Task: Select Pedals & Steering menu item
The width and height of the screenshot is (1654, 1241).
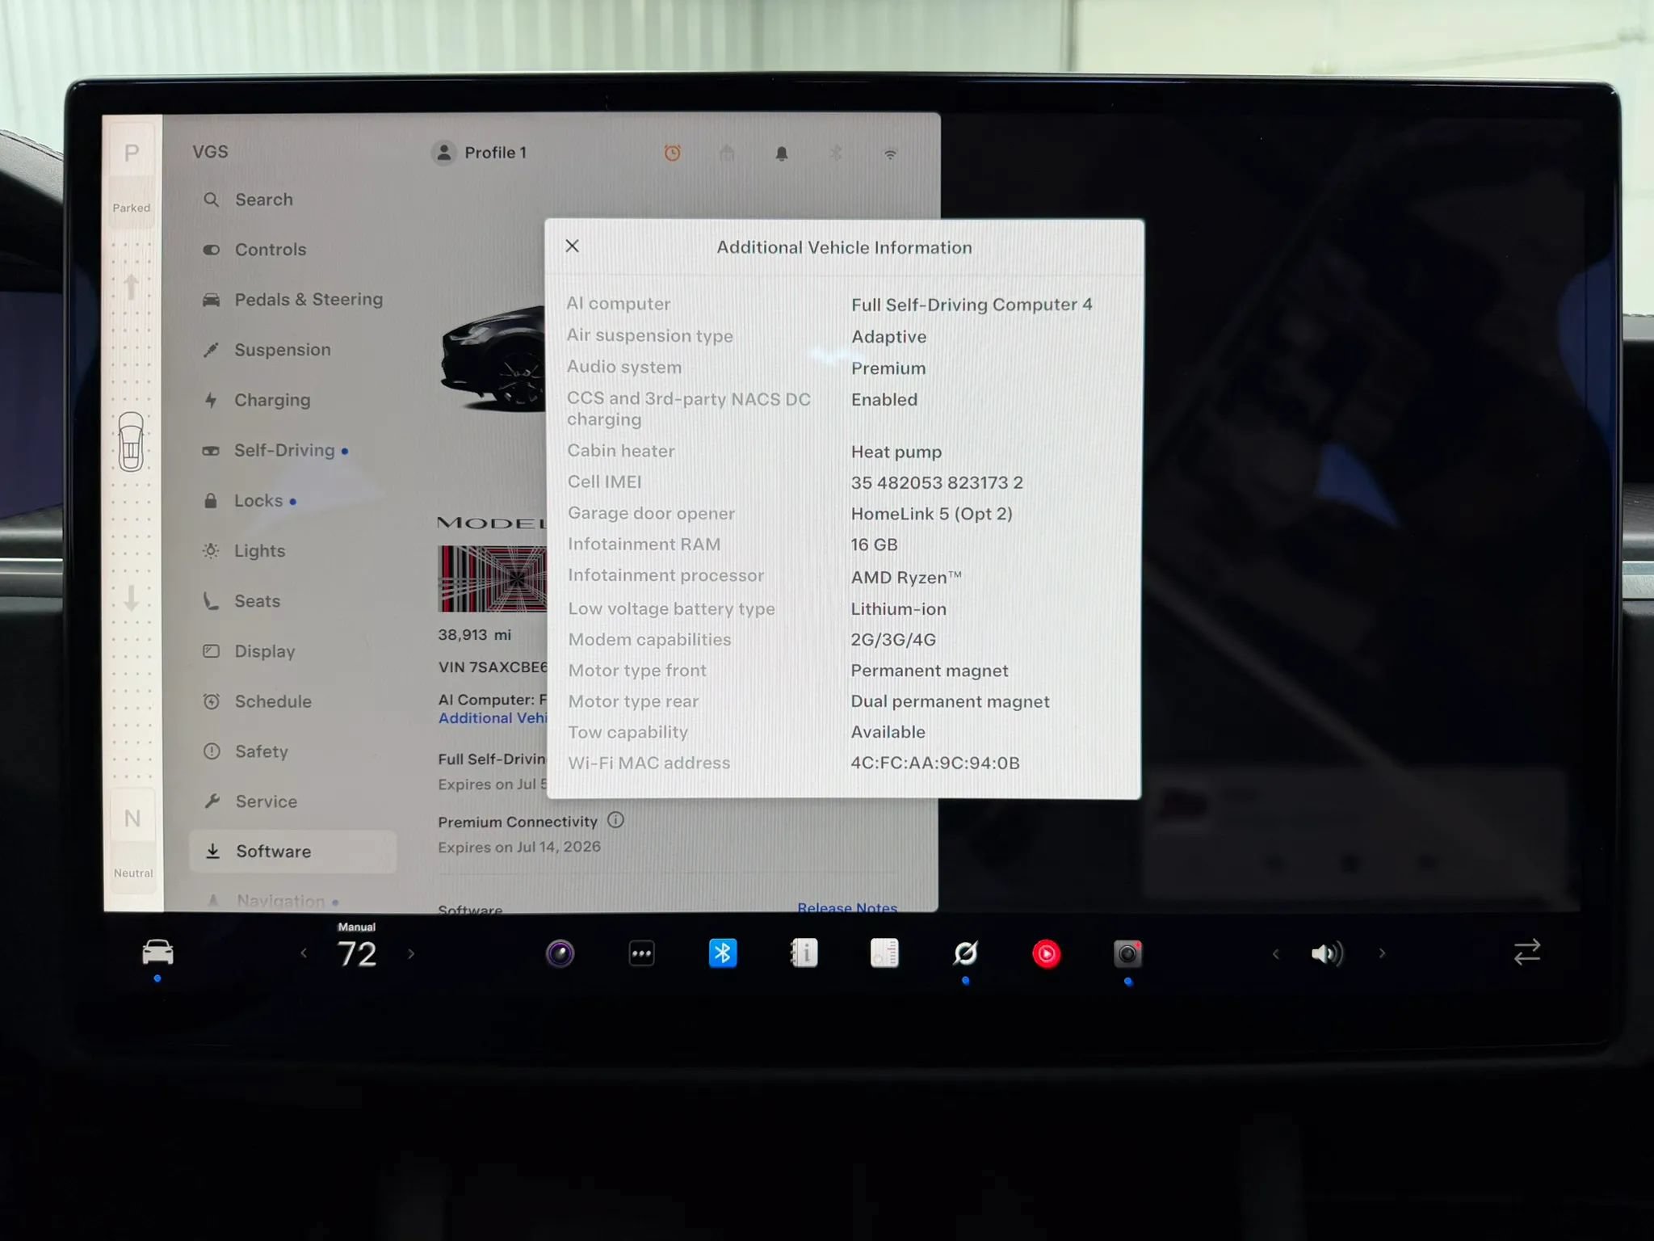Action: (292, 300)
